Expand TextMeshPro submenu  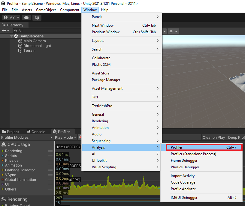point(122,106)
